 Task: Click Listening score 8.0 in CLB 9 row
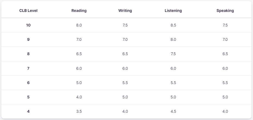coord(173,39)
